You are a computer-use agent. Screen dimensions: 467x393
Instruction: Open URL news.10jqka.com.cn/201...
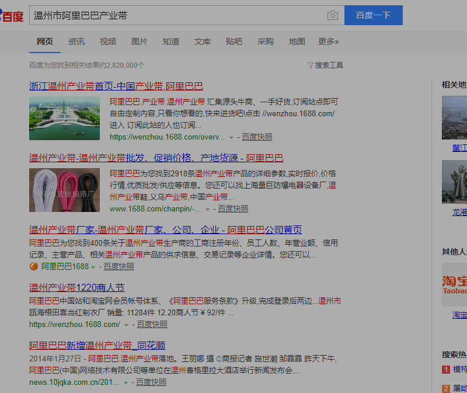(74, 382)
